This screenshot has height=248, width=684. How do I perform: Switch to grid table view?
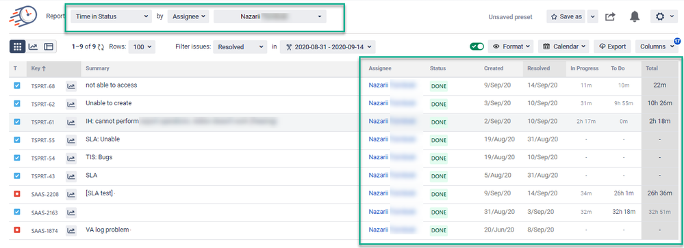[x=17, y=46]
